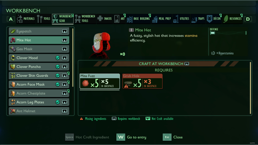Switch to the Tools tab
This screenshot has width=258, height=145.
point(44,19)
